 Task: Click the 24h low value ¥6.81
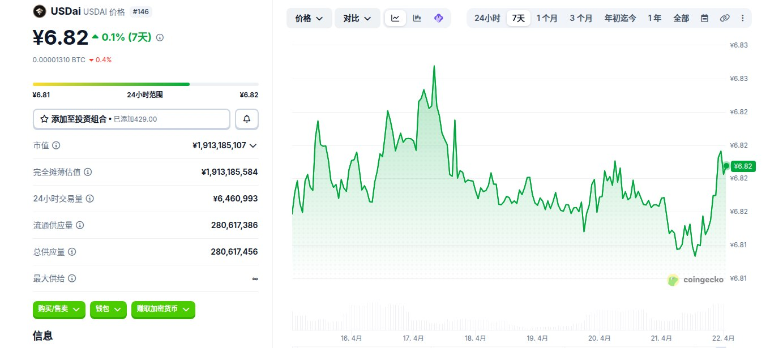(41, 94)
